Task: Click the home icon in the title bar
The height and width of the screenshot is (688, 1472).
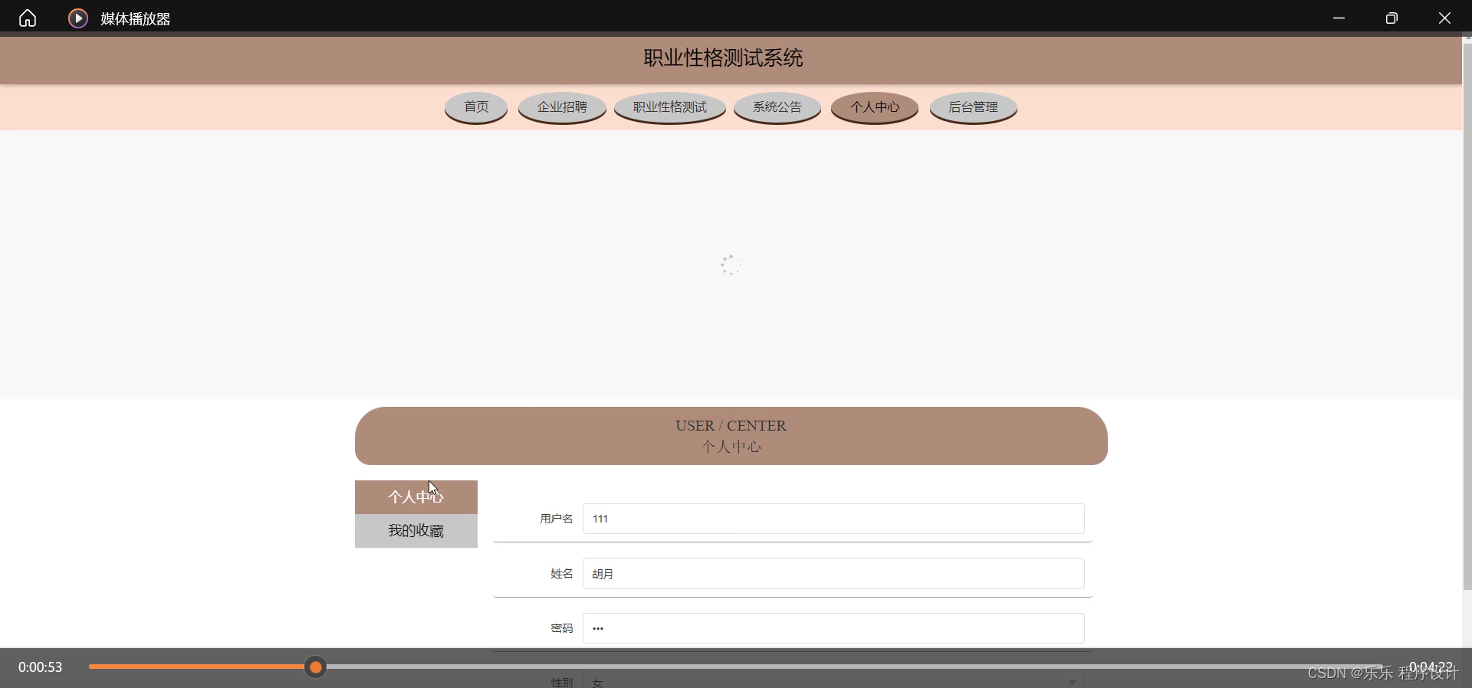Action: 28,18
